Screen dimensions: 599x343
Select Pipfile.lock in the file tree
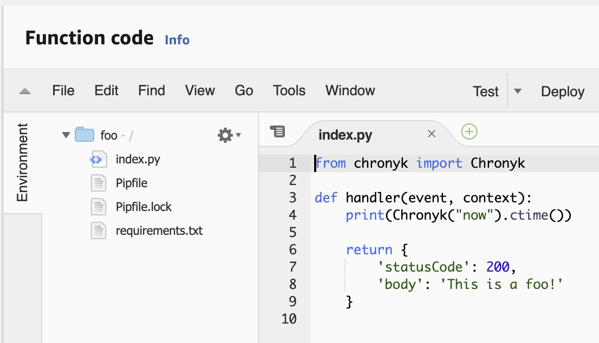point(144,207)
